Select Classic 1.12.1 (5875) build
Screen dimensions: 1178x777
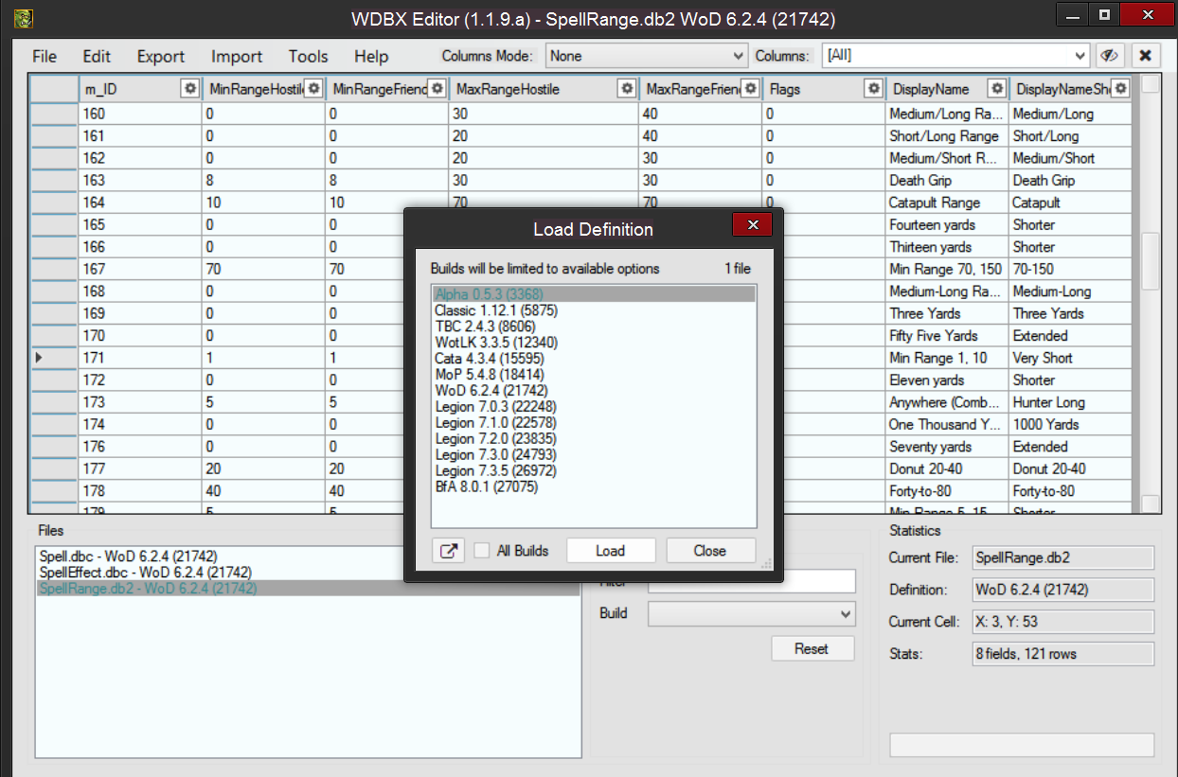(x=594, y=310)
